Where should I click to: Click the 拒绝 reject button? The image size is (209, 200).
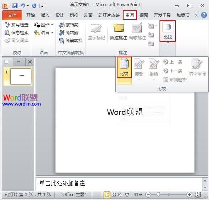pyautogui.click(x=154, y=67)
